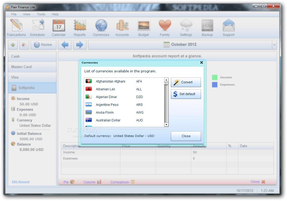This screenshot has width=287, height=201.
Task: Open the Family heart icon
Action: [x=165, y=28]
